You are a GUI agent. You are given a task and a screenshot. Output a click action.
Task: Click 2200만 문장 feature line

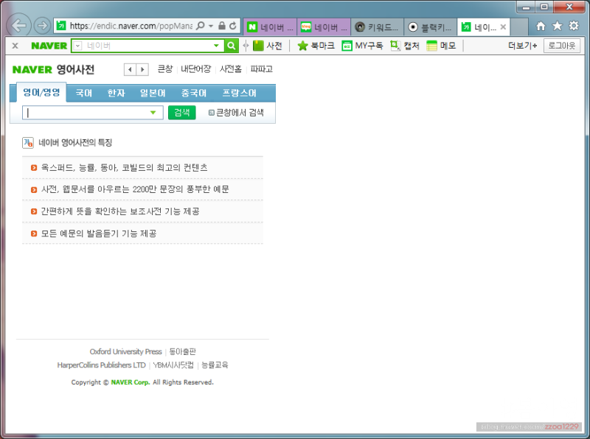[135, 189]
